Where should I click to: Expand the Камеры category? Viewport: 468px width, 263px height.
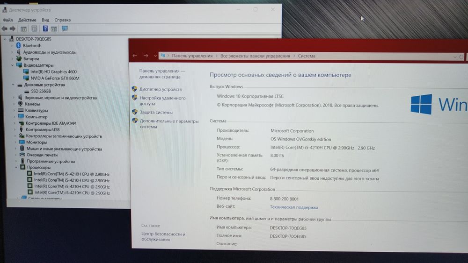pyautogui.click(x=14, y=104)
